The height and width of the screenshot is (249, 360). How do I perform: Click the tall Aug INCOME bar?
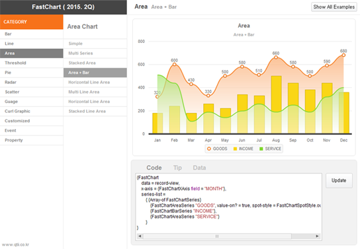pos(276,104)
